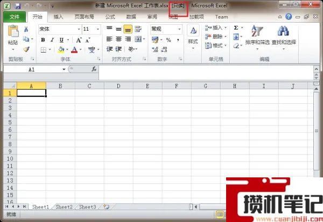Align text left
323x222 pixels.
pyautogui.click(x=109, y=39)
